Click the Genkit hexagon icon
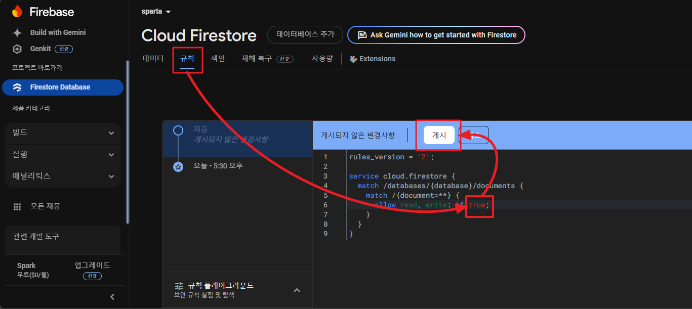This screenshot has height=309, width=692. click(x=17, y=49)
